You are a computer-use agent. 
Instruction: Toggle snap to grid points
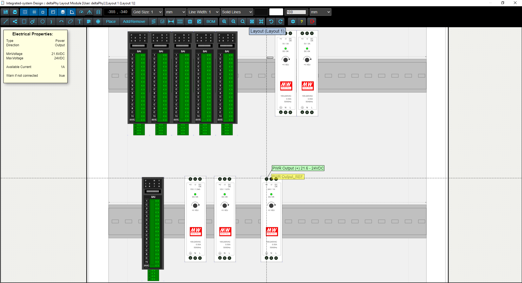pyautogui.click(x=34, y=12)
